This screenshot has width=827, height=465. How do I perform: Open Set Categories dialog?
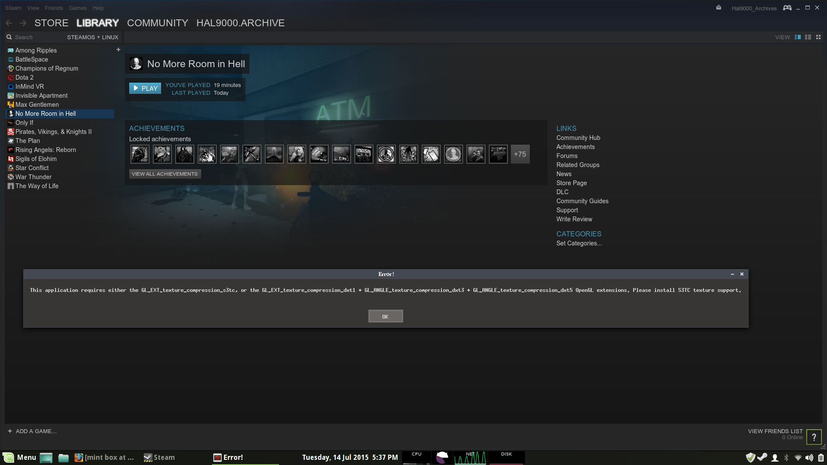click(x=579, y=243)
